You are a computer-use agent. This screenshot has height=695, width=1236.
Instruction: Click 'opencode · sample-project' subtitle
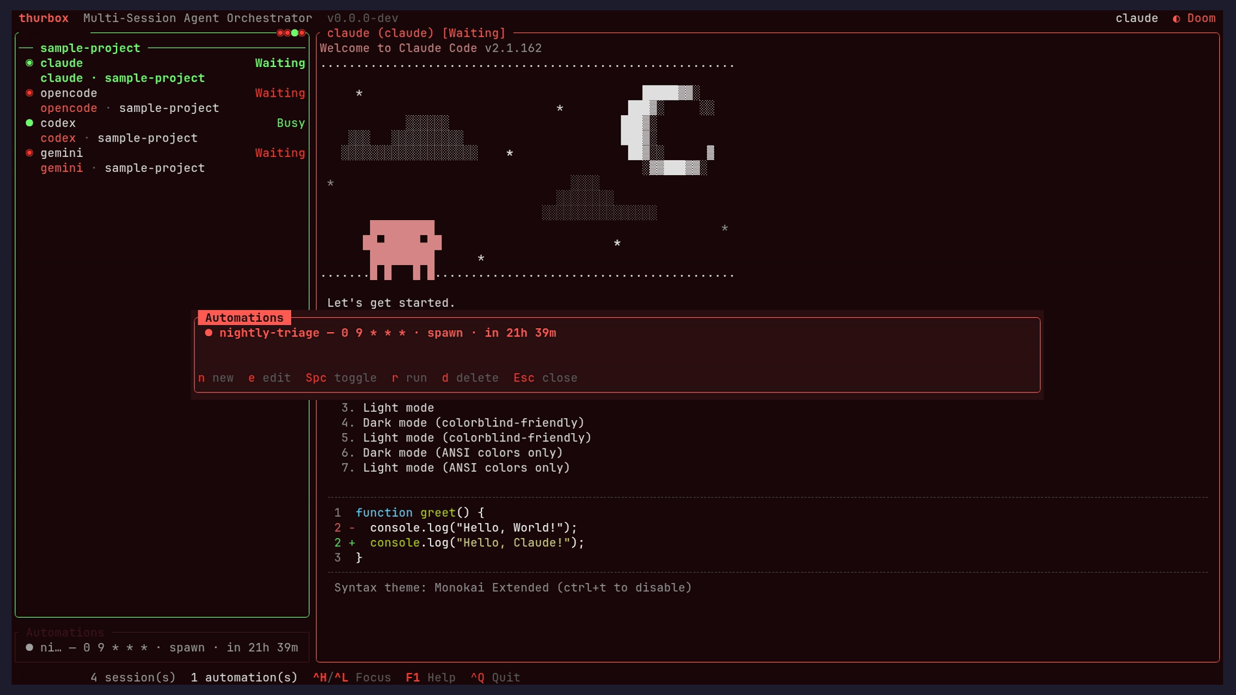pyautogui.click(x=129, y=108)
